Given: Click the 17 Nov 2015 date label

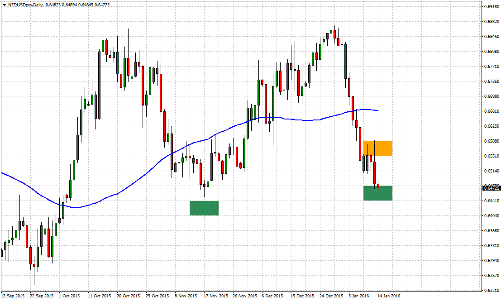Looking at the screenshot, I should (x=216, y=296).
